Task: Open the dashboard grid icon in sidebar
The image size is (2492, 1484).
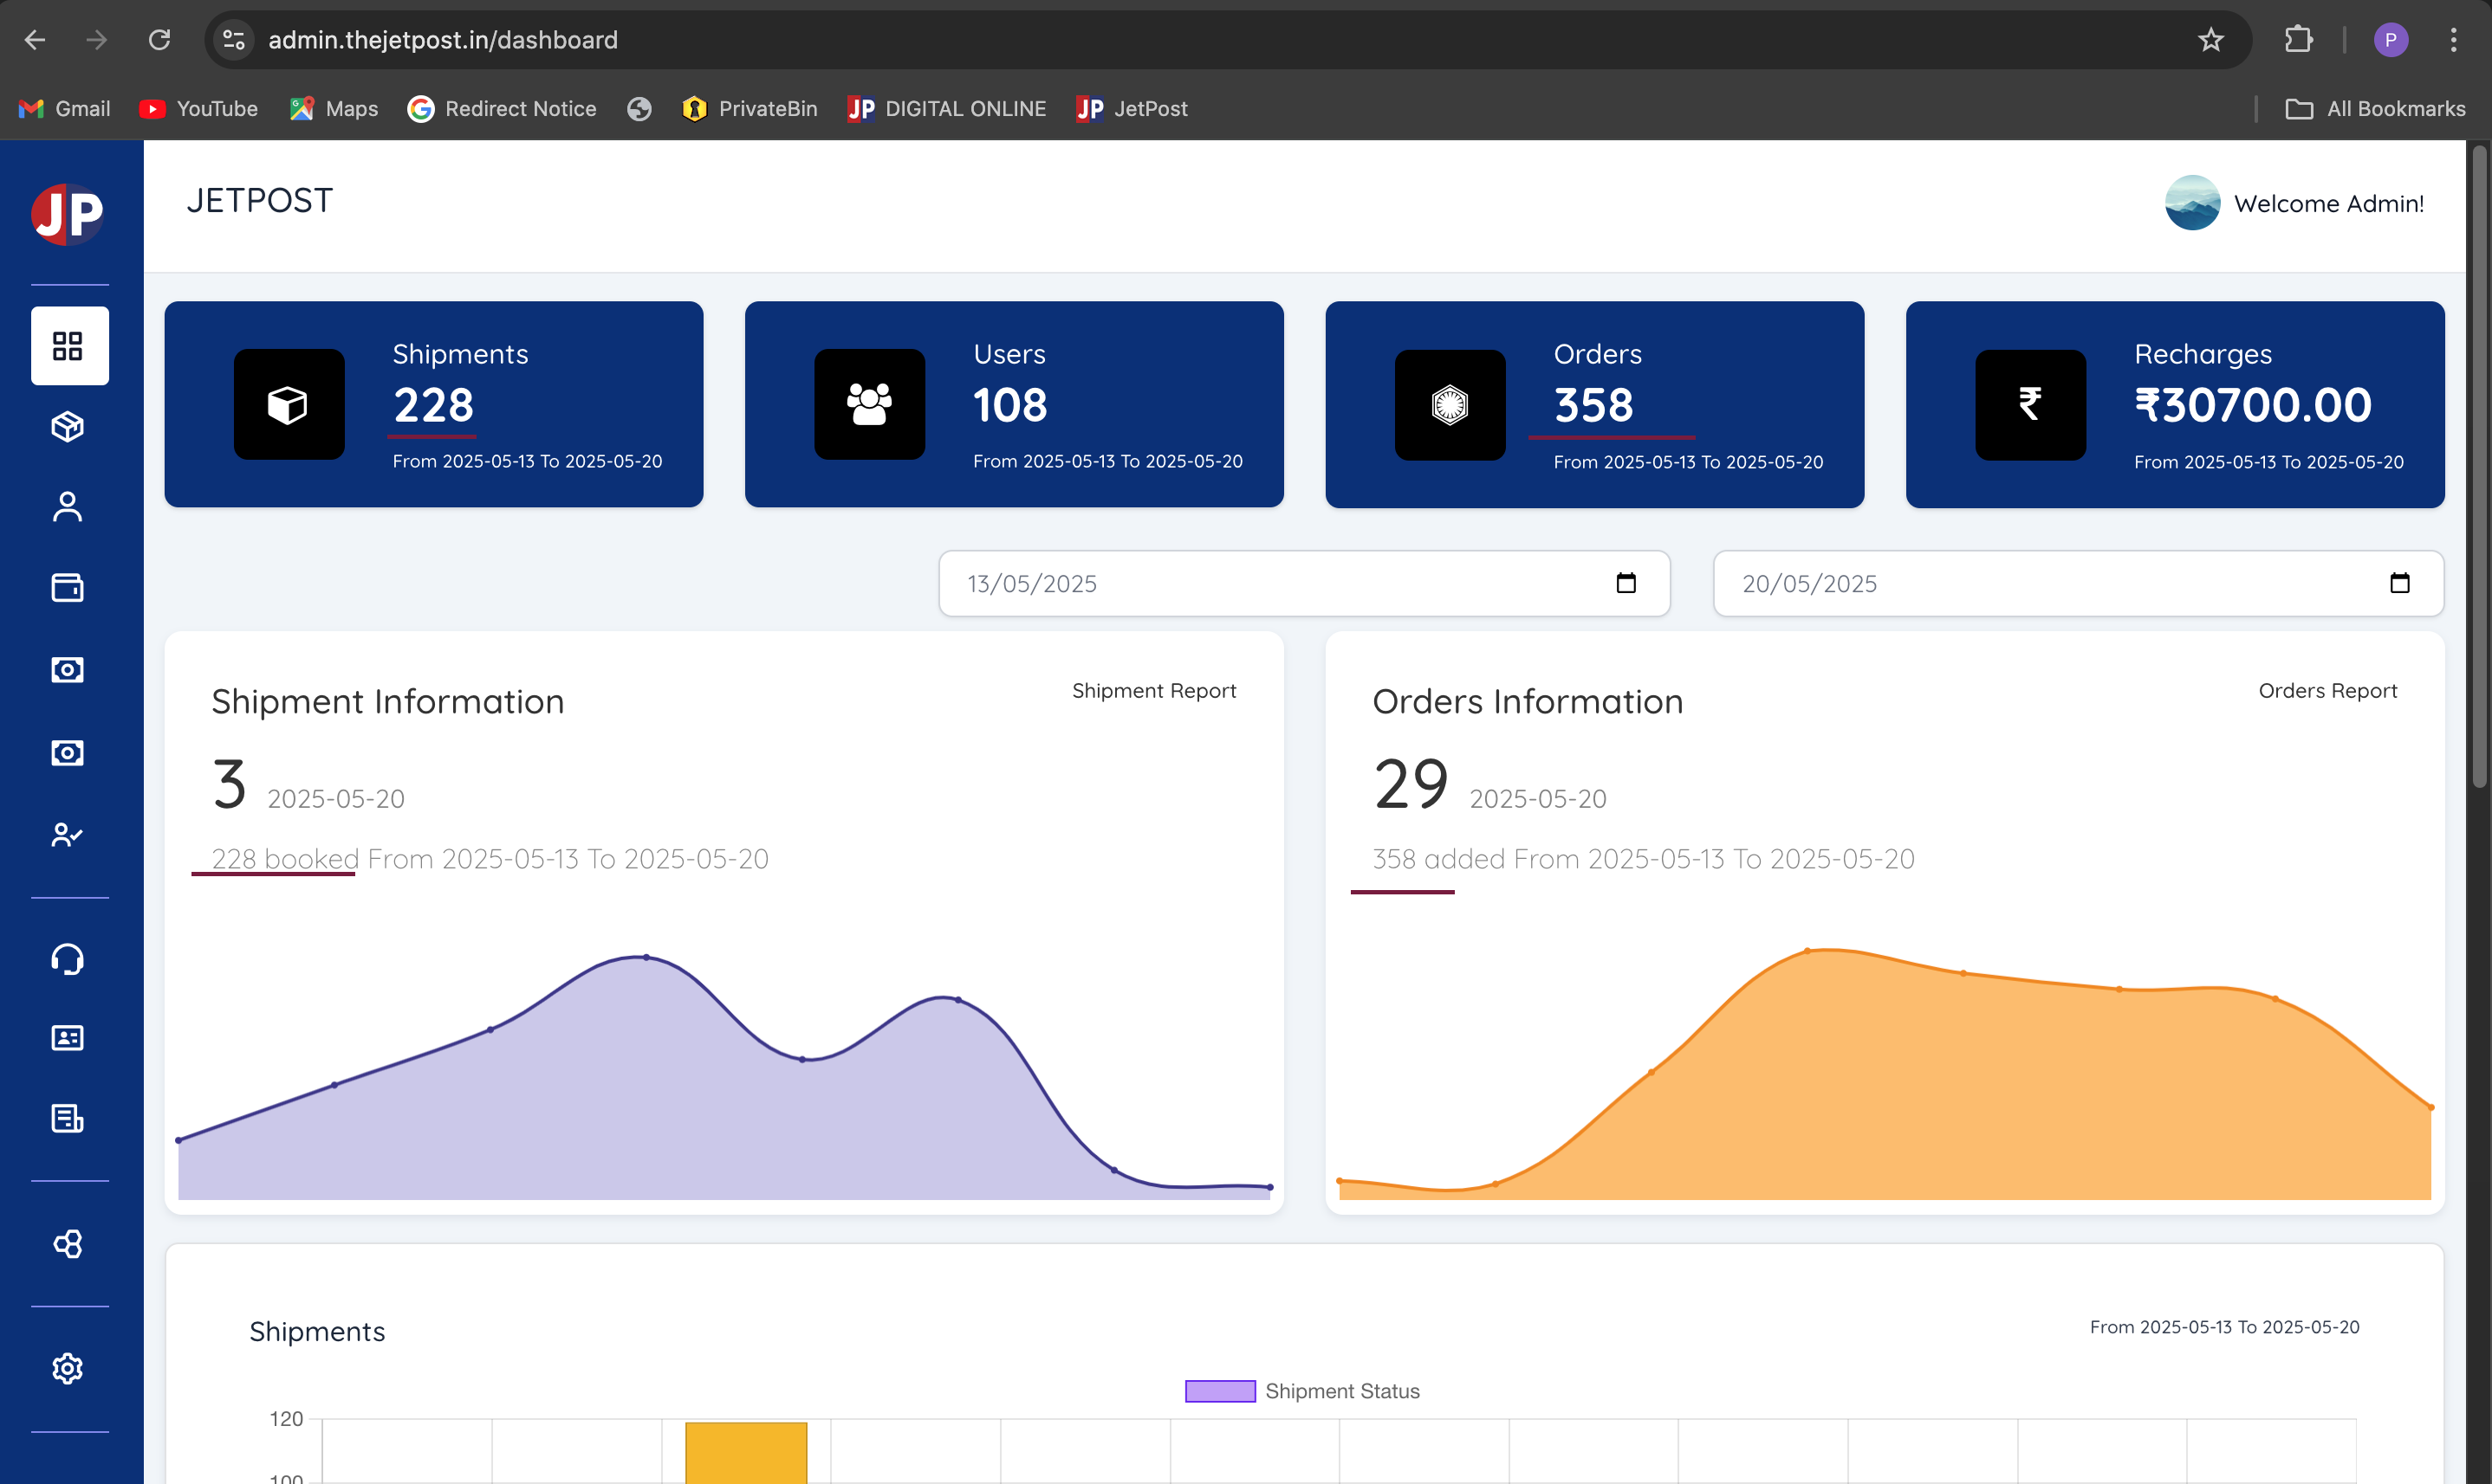Action: click(x=68, y=346)
